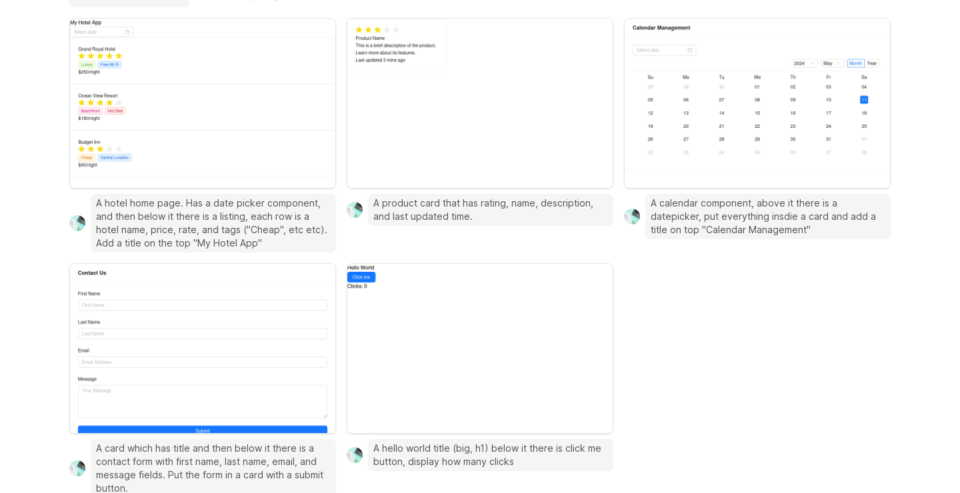
Task: Click the avatar next to the contact form prompt
Action: (77, 468)
